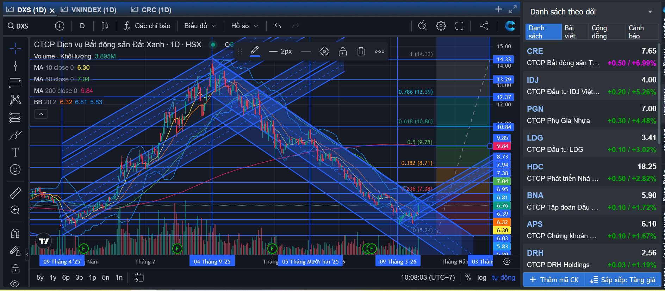
Task: Select the 1y range button
Action: [53, 278]
